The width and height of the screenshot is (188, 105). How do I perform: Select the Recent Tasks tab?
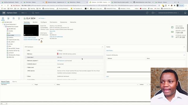5,82
